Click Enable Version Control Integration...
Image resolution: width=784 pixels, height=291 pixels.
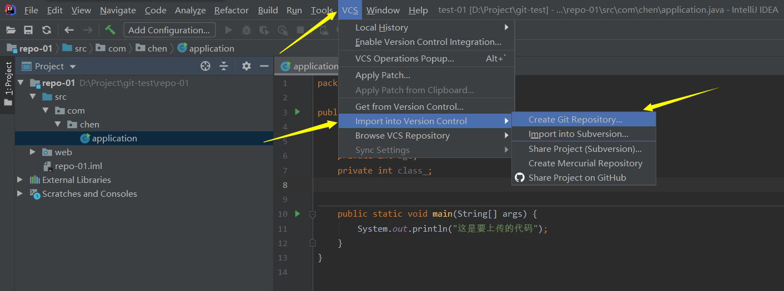tap(426, 42)
